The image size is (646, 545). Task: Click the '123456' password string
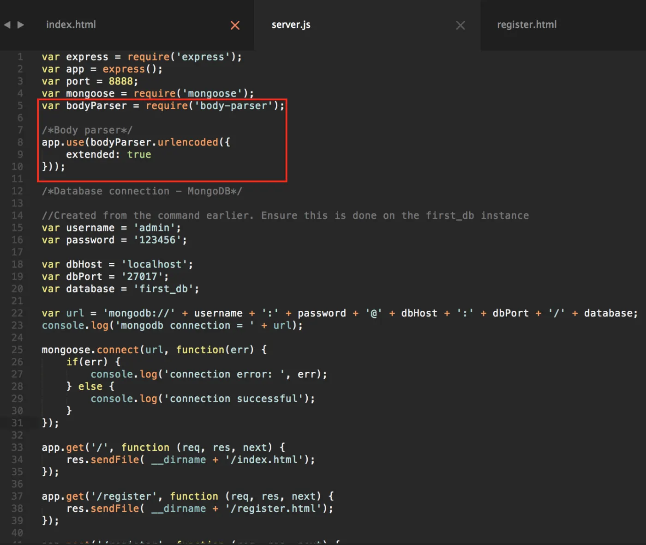click(157, 240)
